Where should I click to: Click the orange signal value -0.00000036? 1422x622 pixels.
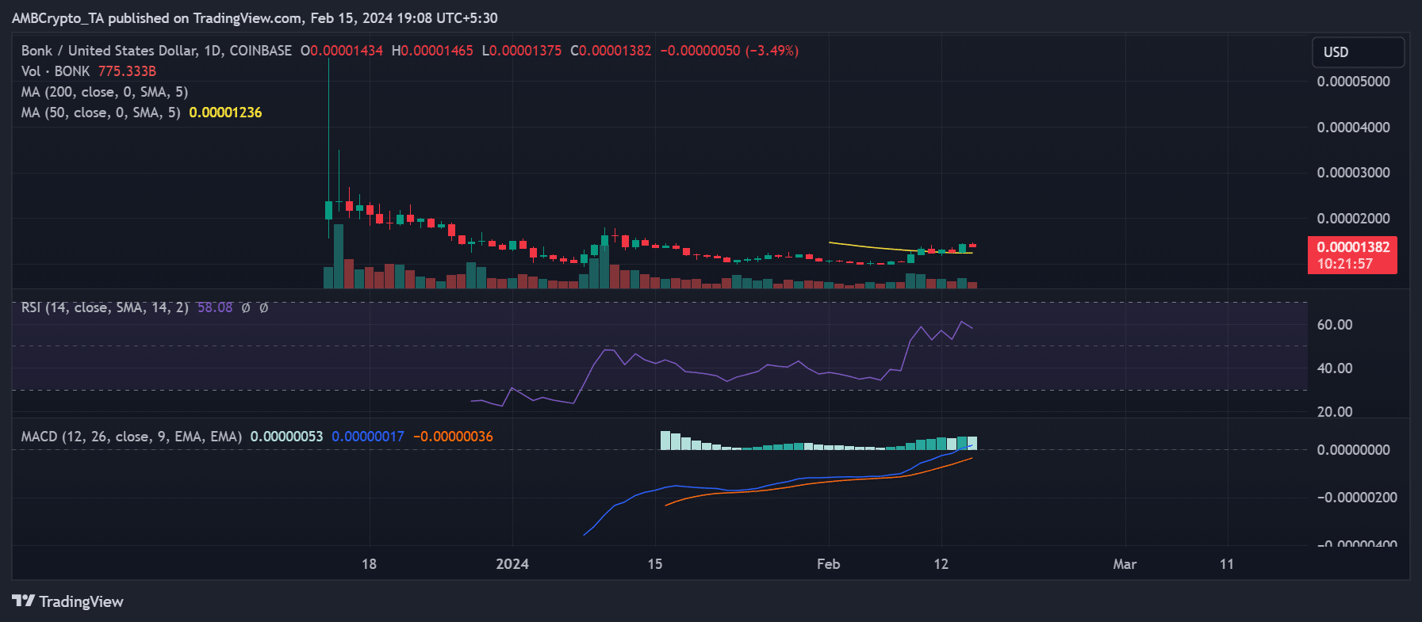tap(453, 437)
